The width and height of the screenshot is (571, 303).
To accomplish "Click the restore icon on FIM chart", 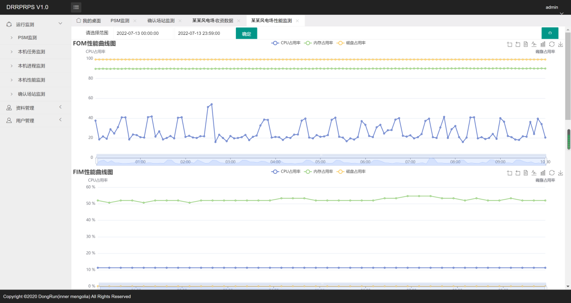I will pyautogui.click(x=551, y=173).
